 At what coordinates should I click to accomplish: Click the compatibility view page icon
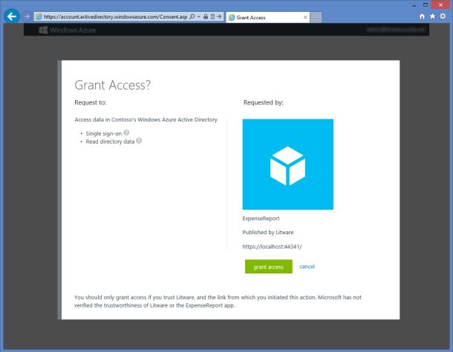pos(212,17)
